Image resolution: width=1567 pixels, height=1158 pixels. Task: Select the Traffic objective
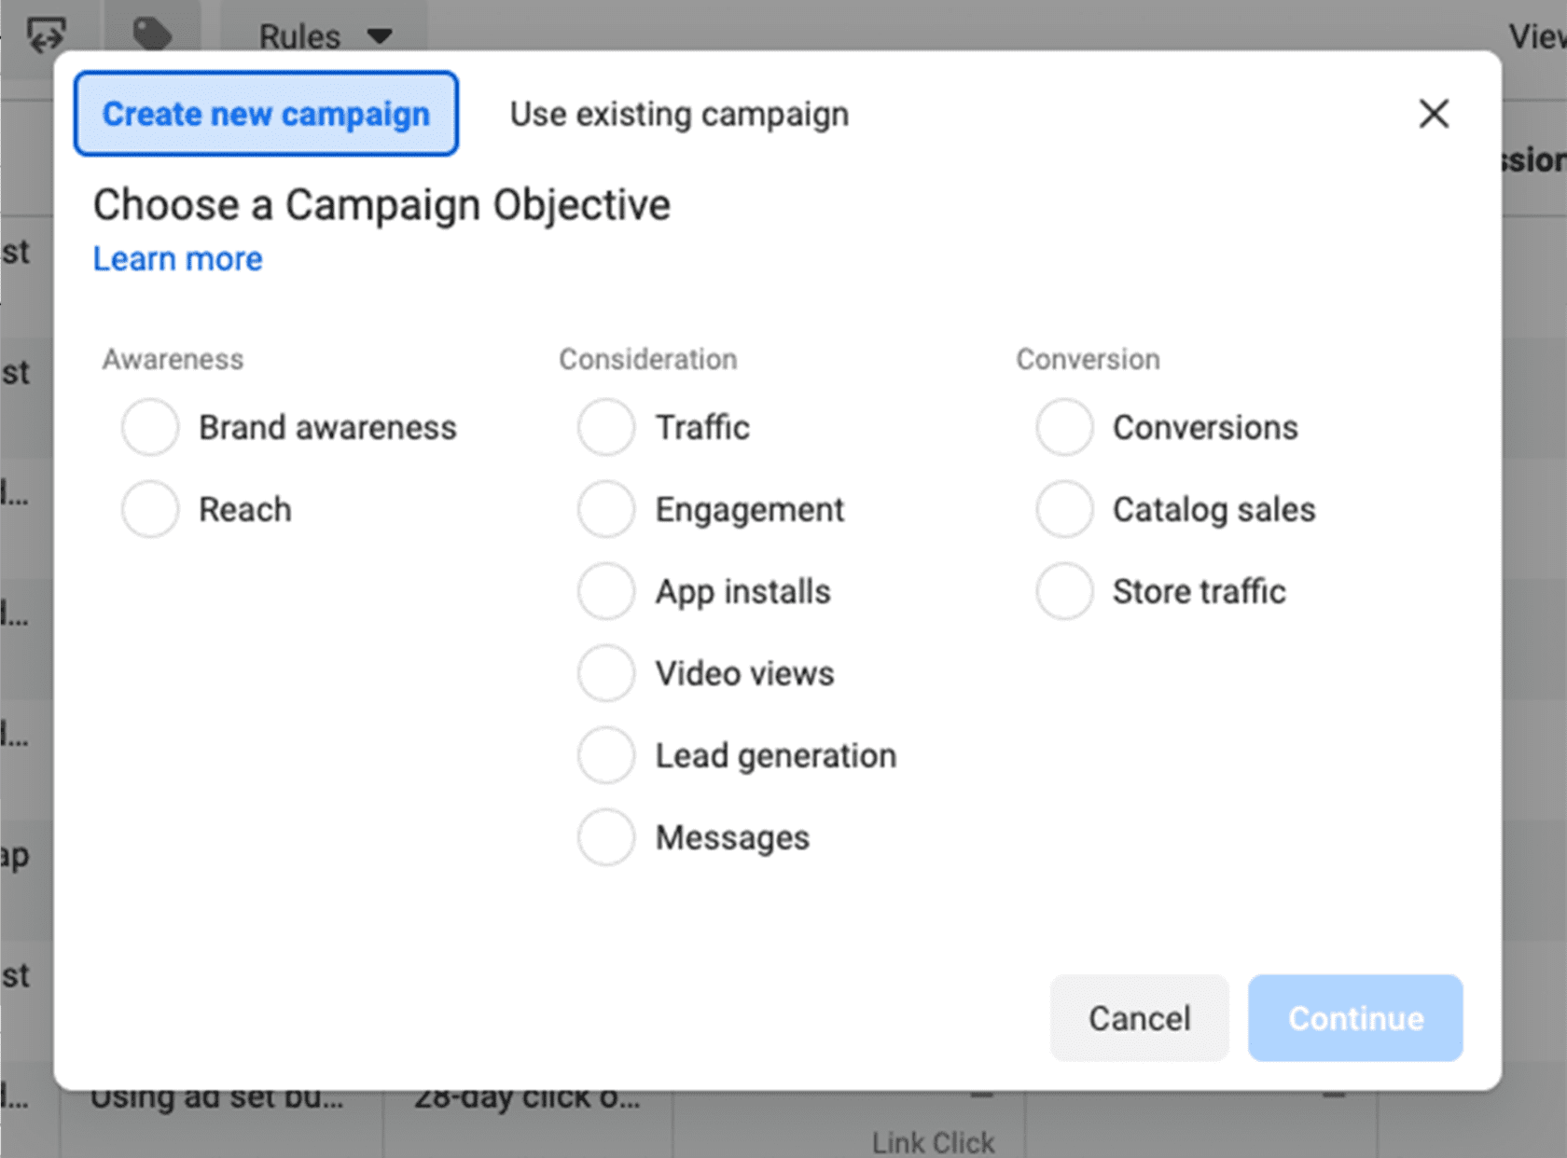click(606, 427)
